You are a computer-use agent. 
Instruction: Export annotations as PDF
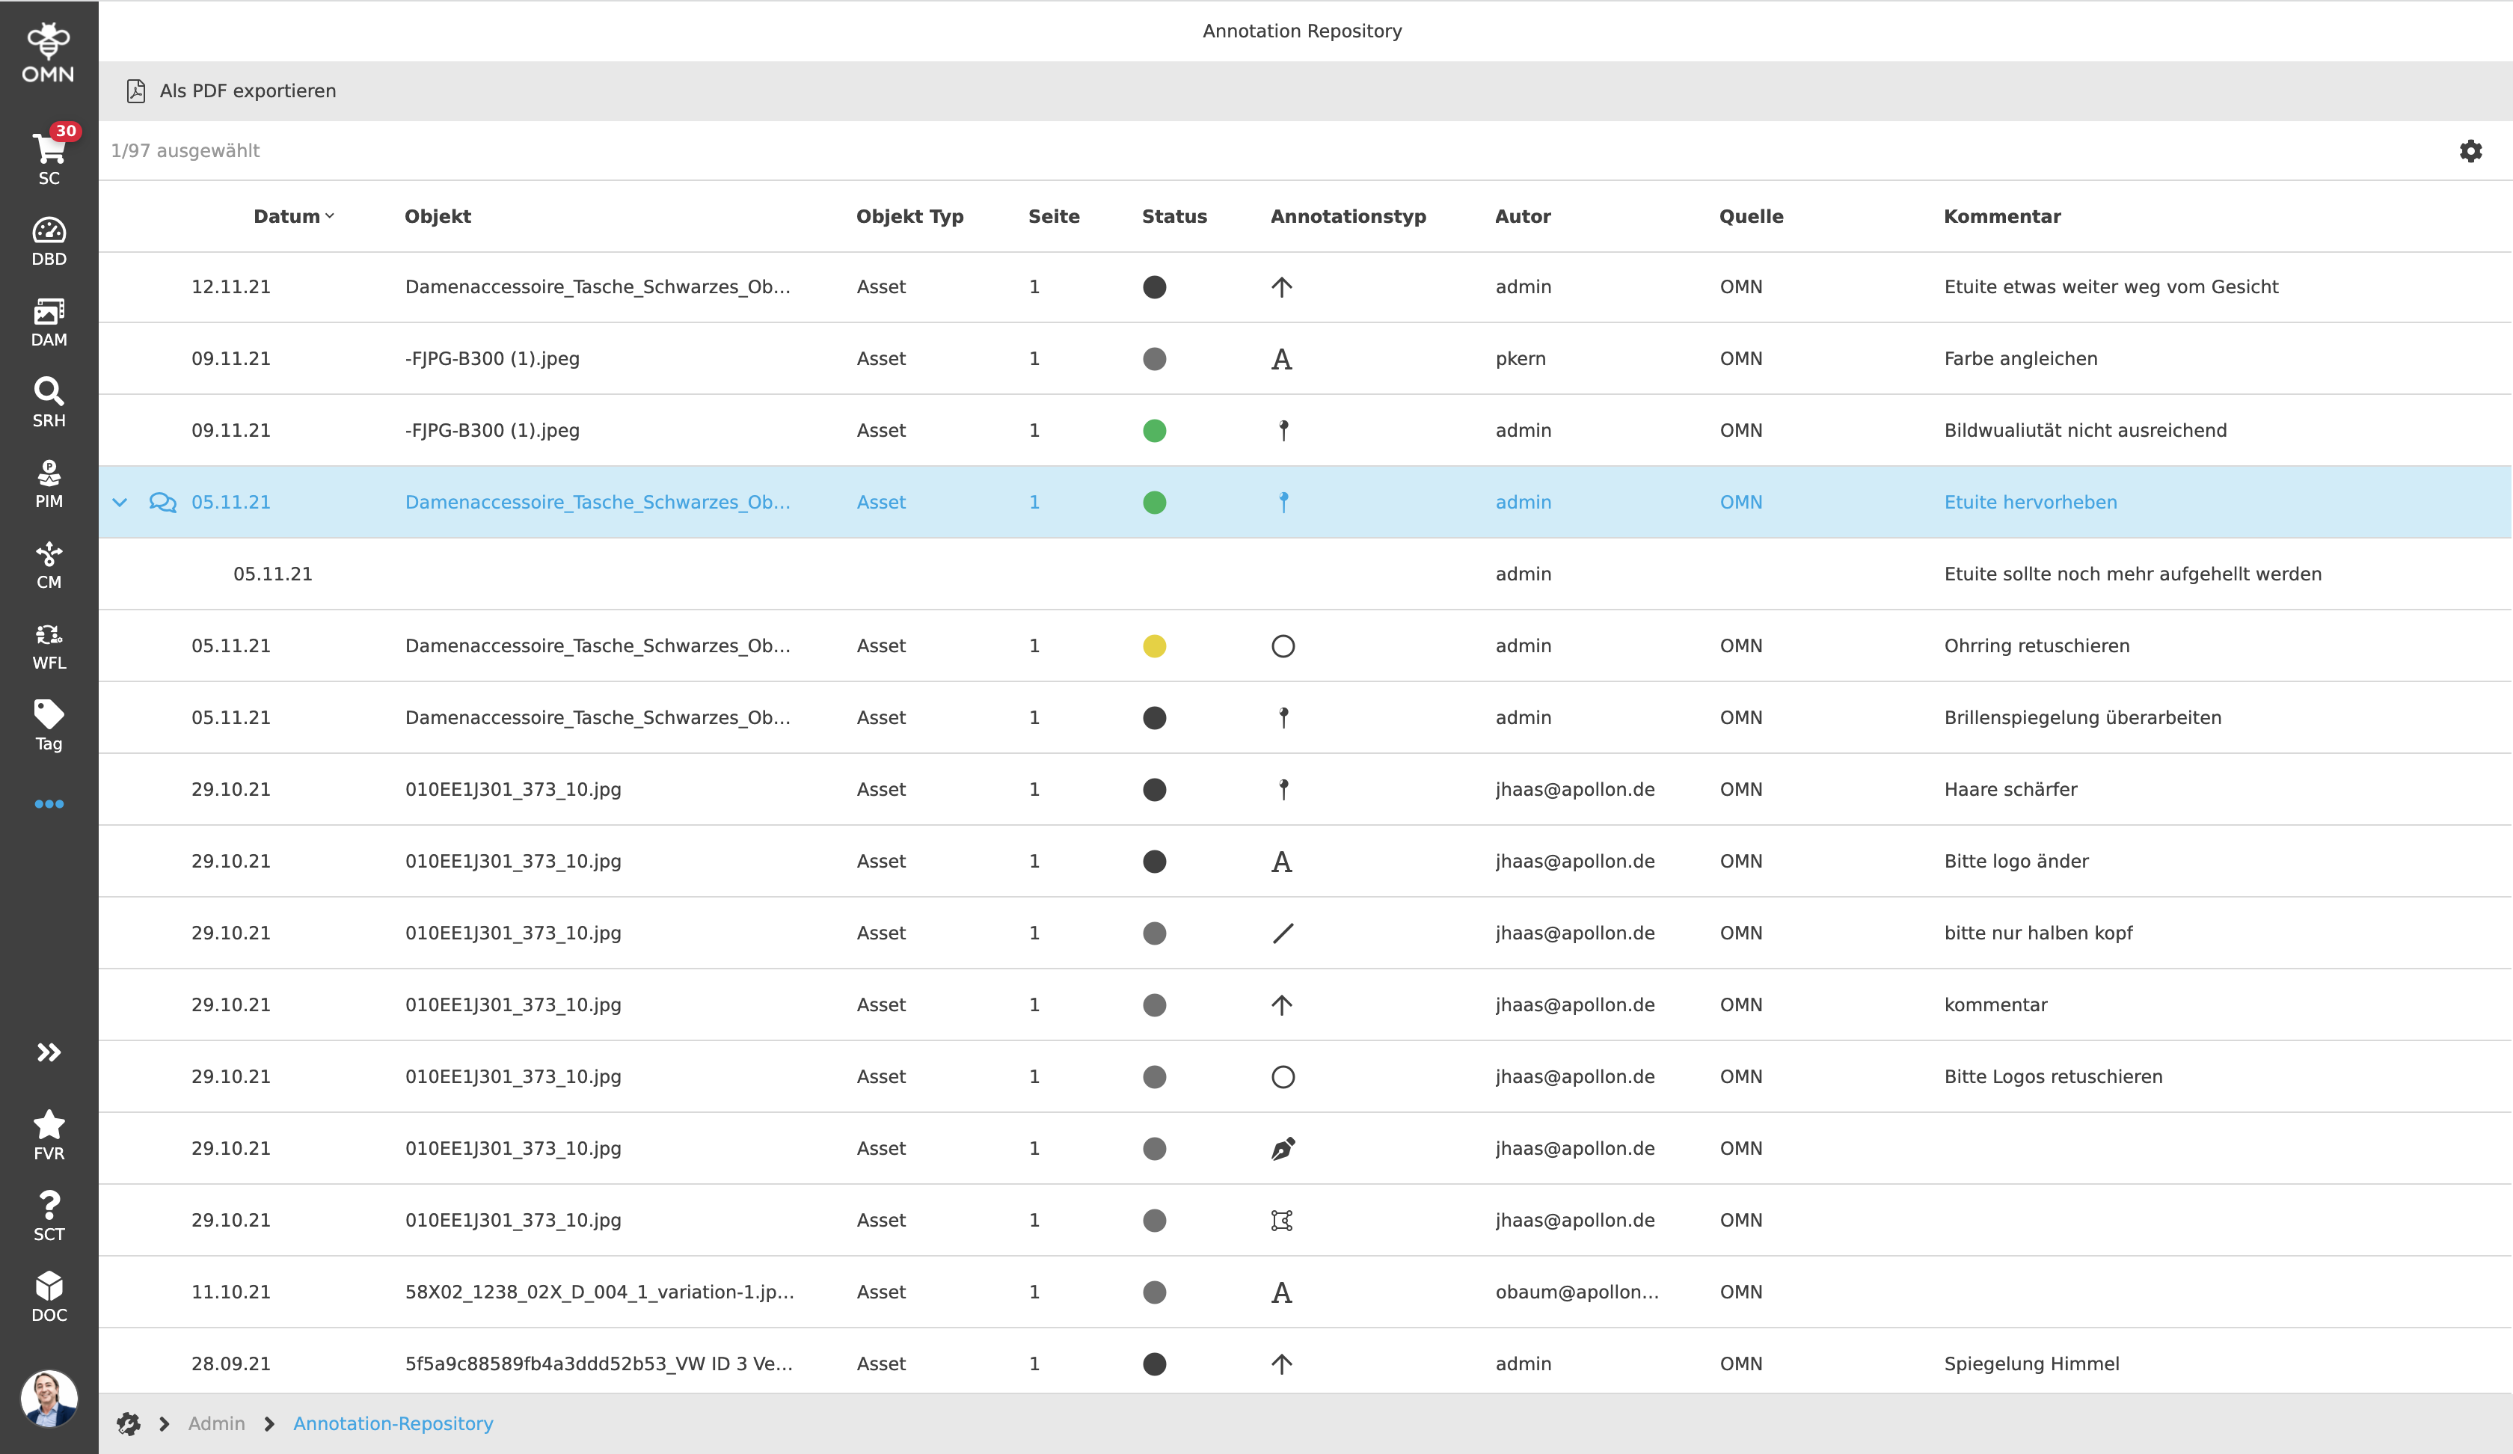pyautogui.click(x=233, y=91)
